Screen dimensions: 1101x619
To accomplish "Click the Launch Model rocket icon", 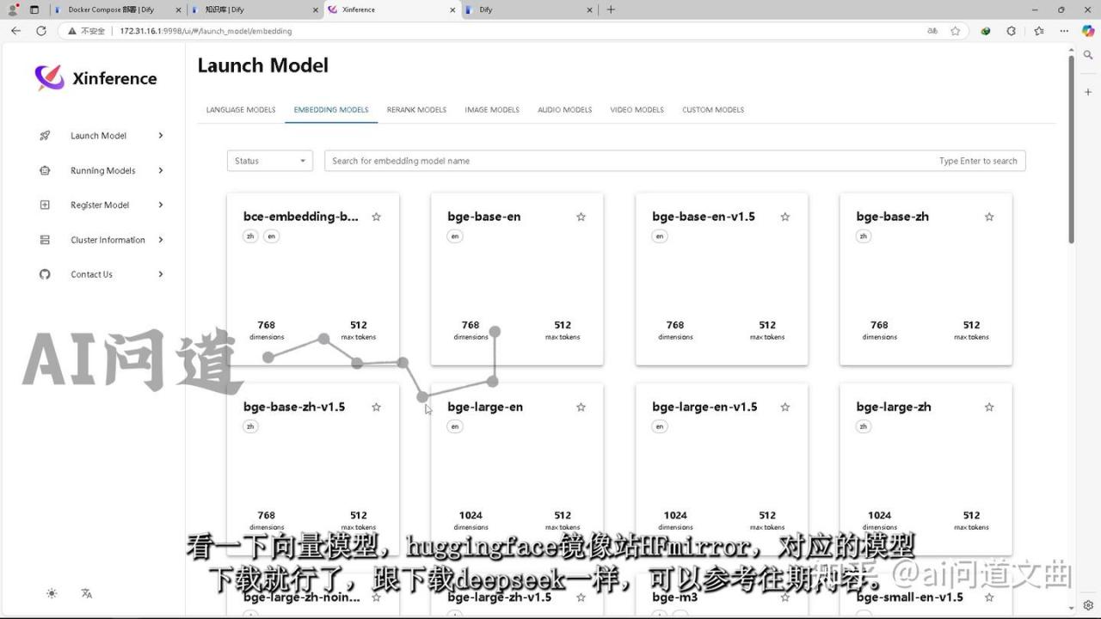I will (45, 136).
